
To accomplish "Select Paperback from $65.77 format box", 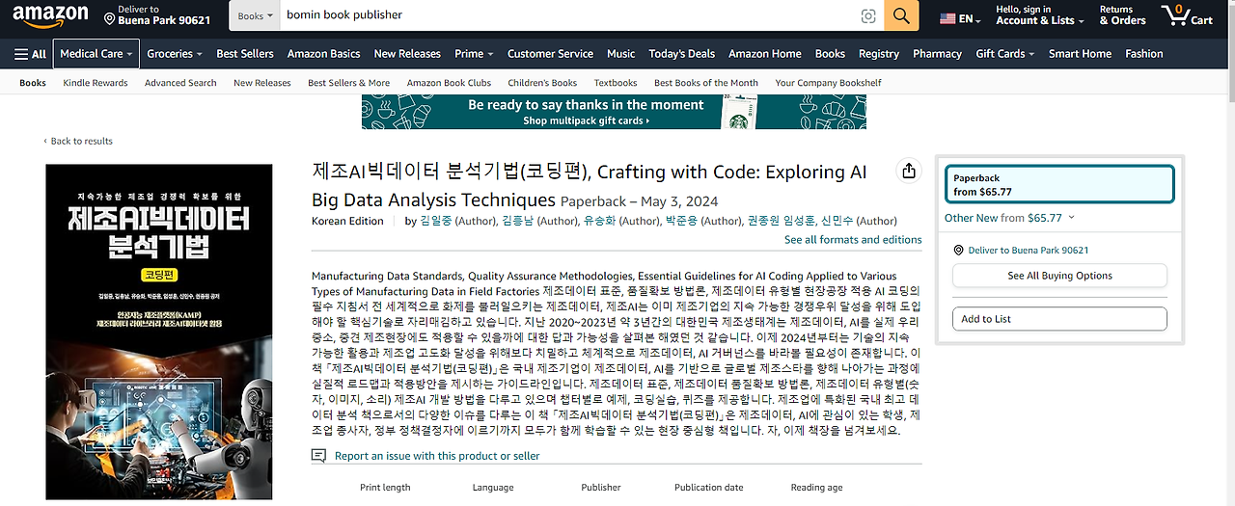I will tap(1059, 185).
